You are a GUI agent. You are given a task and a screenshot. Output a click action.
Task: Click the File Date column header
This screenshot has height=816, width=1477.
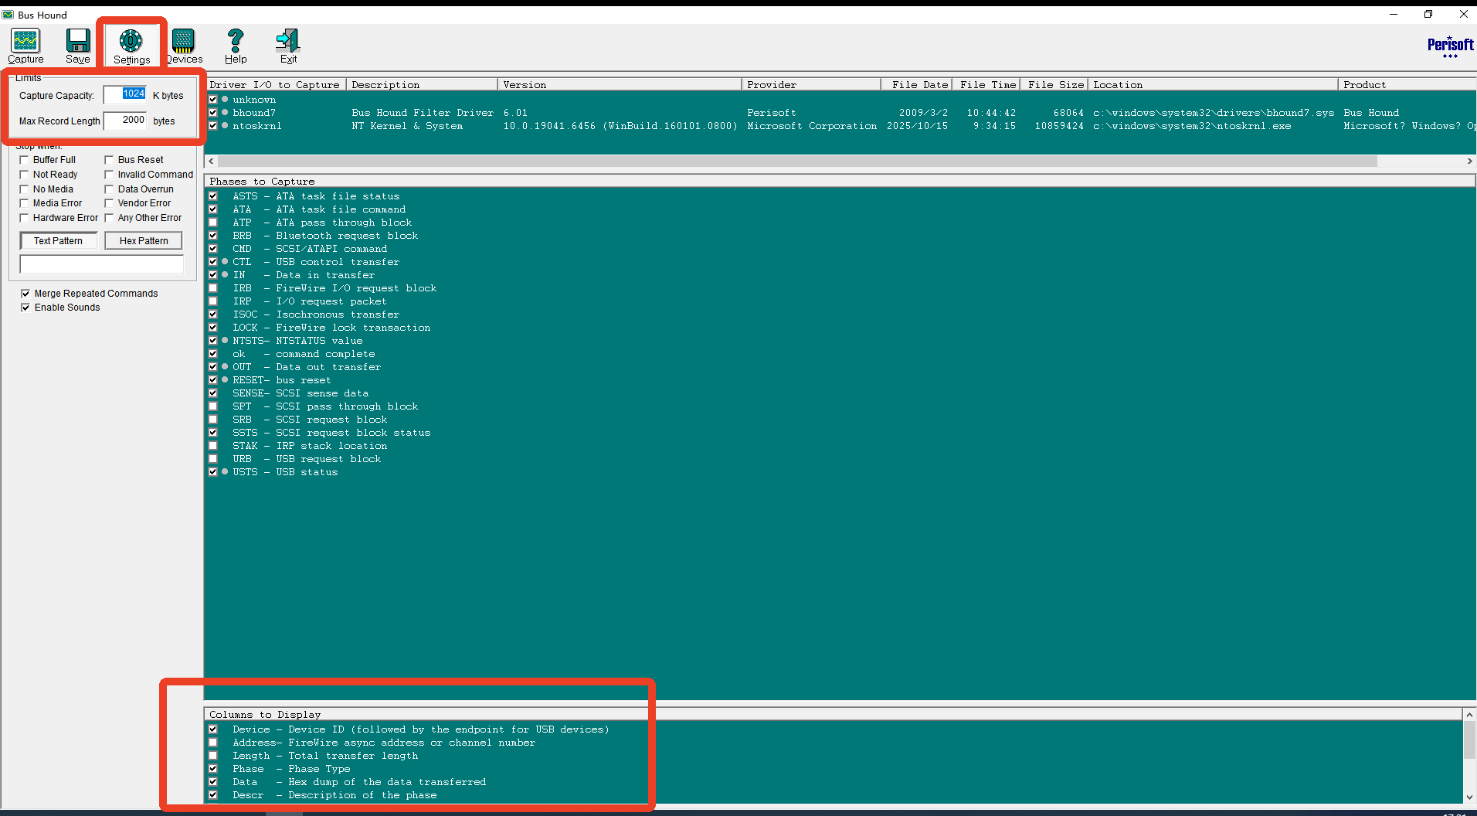tap(917, 85)
